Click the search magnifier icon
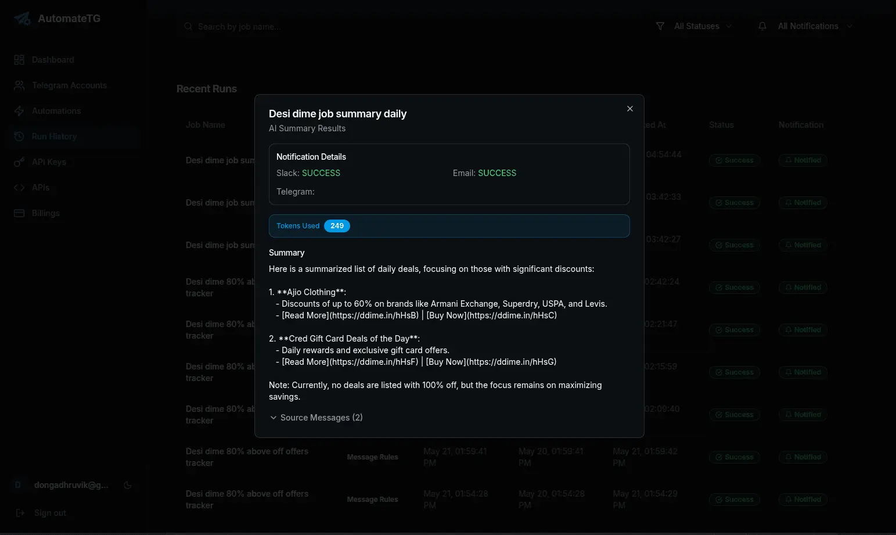The width and height of the screenshot is (896, 535). tap(188, 26)
